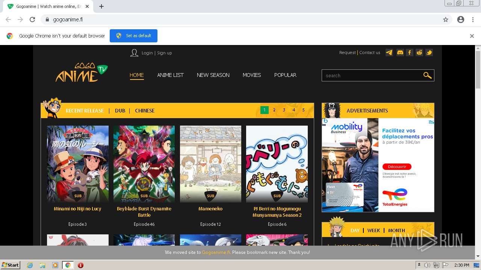481x270 pixels.
Task: Open the media player taskbar icon
Action: point(55,265)
